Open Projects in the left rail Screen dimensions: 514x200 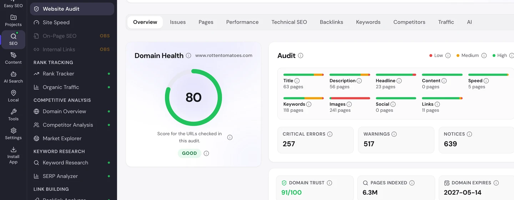click(x=13, y=21)
